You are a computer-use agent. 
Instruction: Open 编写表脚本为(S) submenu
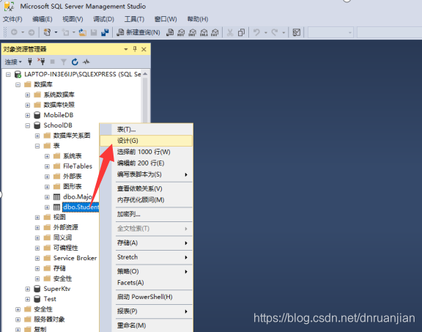(146, 174)
